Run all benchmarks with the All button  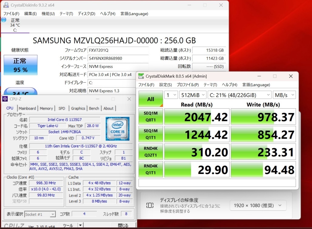pos(151,99)
